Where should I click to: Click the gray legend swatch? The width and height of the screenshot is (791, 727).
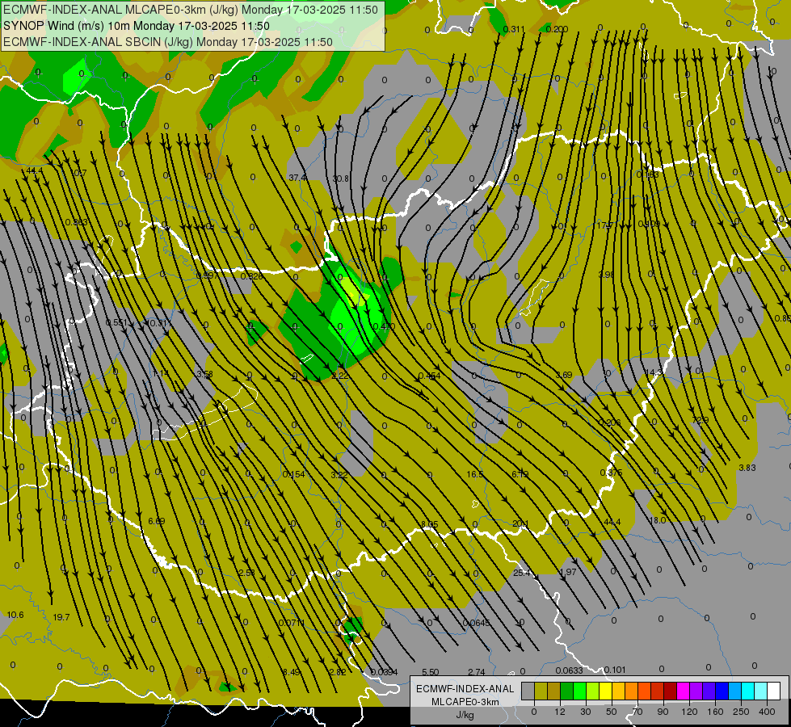528,691
